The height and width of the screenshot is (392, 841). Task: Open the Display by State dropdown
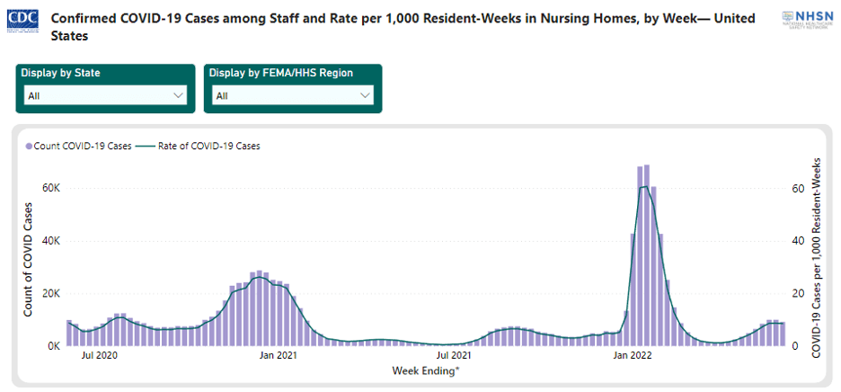pos(105,95)
